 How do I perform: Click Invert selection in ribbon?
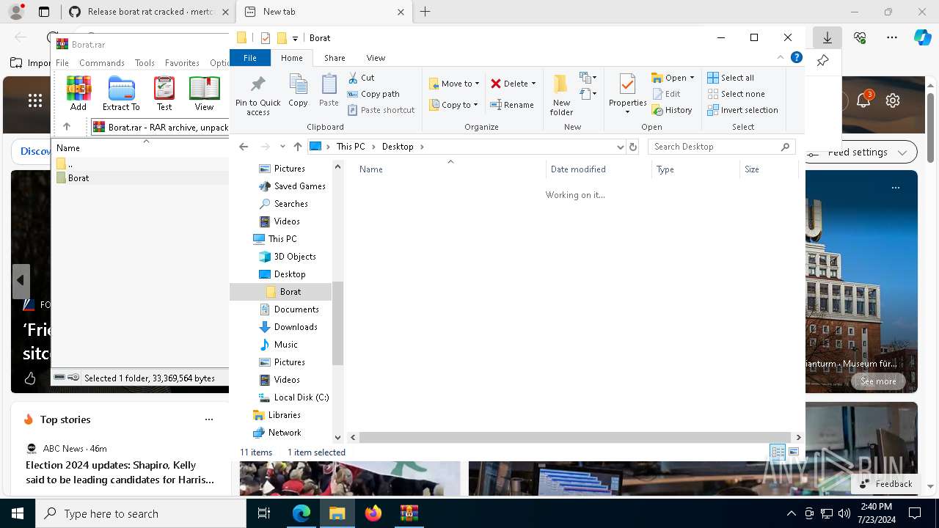point(742,110)
